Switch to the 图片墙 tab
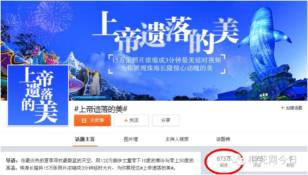This screenshot has height=175, width=308. pos(130,139)
